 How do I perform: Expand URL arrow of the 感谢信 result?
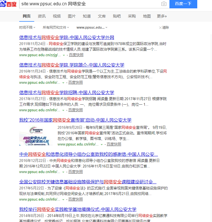[x=63, y=172]
